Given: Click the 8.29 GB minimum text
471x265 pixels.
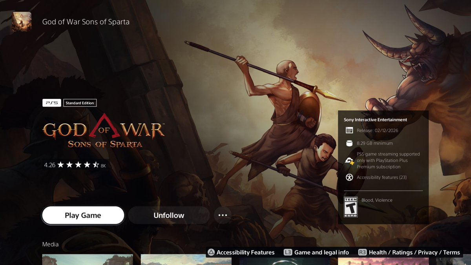Looking at the screenshot, I should (374, 143).
